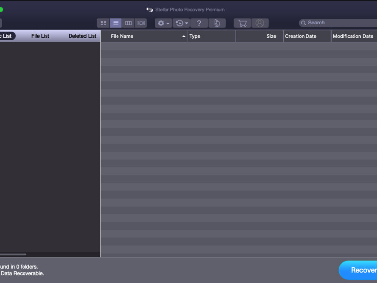Click the green window zoom button
The height and width of the screenshot is (283, 377).
point(1,10)
